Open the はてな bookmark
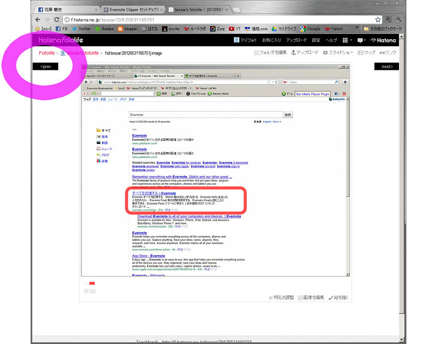This screenshot has width=437, height=344. pyautogui.click(x=150, y=29)
